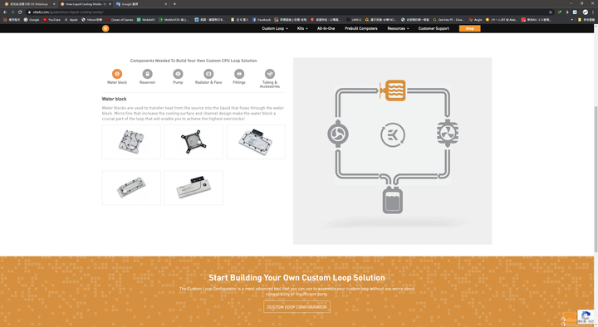Open the black-bracket CPU water block thumbnail

pos(194,142)
